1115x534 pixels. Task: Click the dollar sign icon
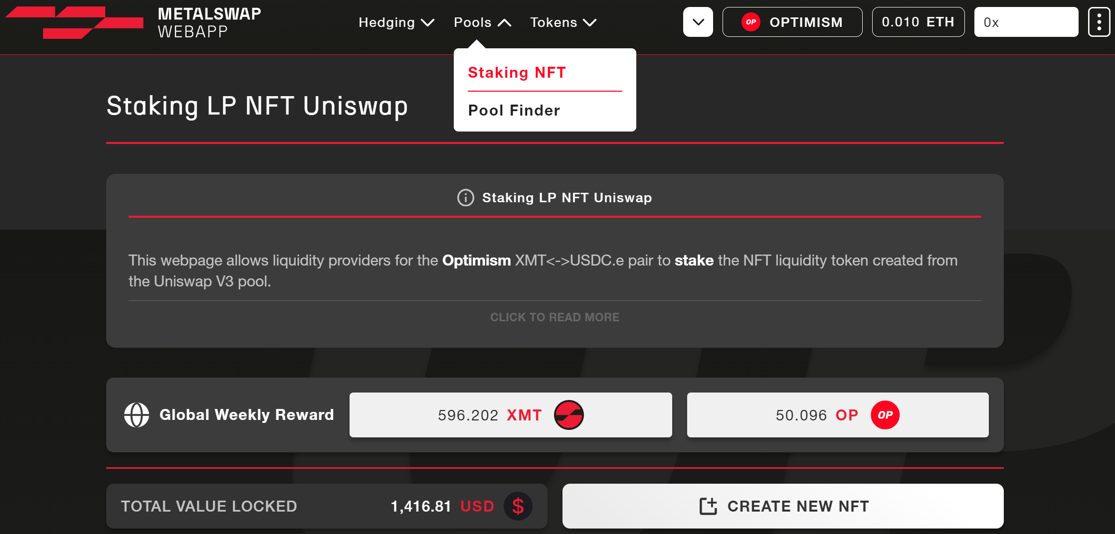point(518,506)
